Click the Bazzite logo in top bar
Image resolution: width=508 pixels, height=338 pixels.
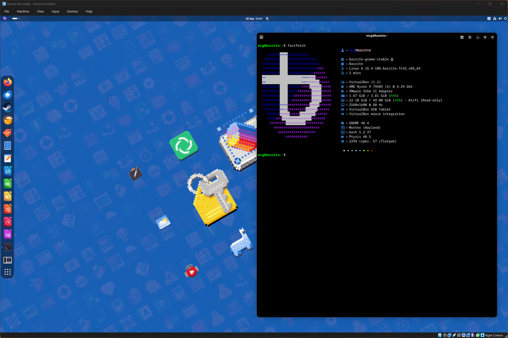click(5, 19)
